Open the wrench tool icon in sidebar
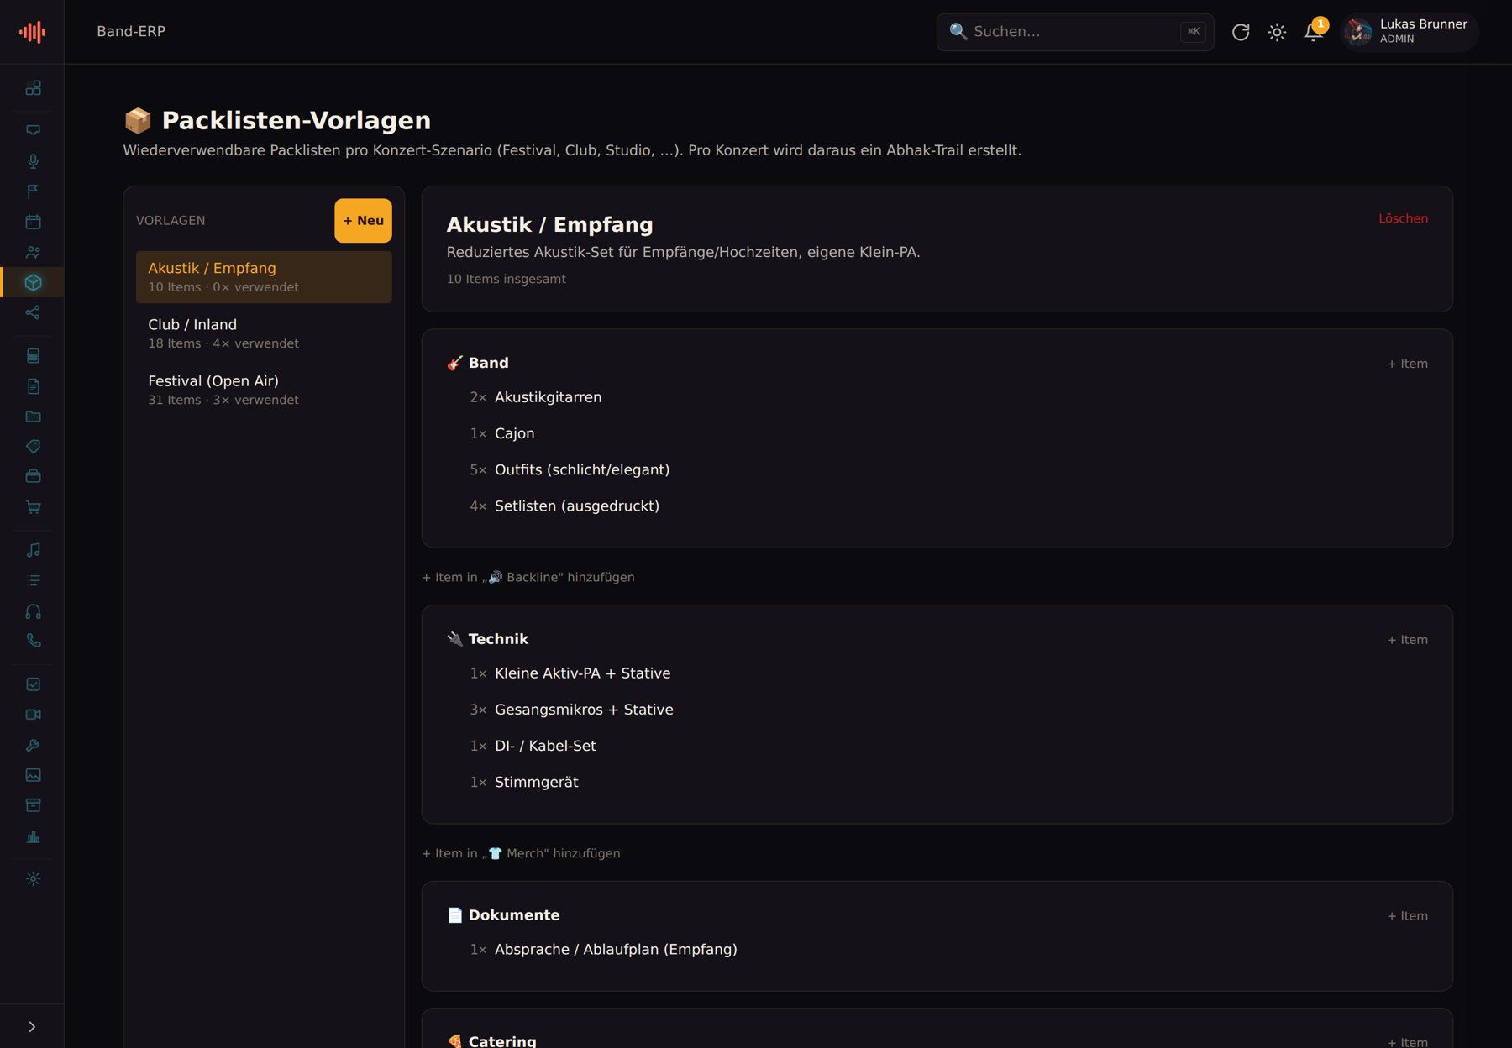The width and height of the screenshot is (1512, 1048). coord(33,745)
